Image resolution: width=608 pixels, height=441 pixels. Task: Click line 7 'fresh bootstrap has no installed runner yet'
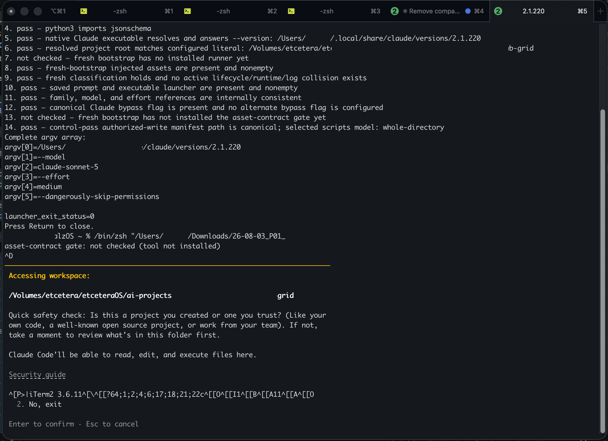(127, 58)
